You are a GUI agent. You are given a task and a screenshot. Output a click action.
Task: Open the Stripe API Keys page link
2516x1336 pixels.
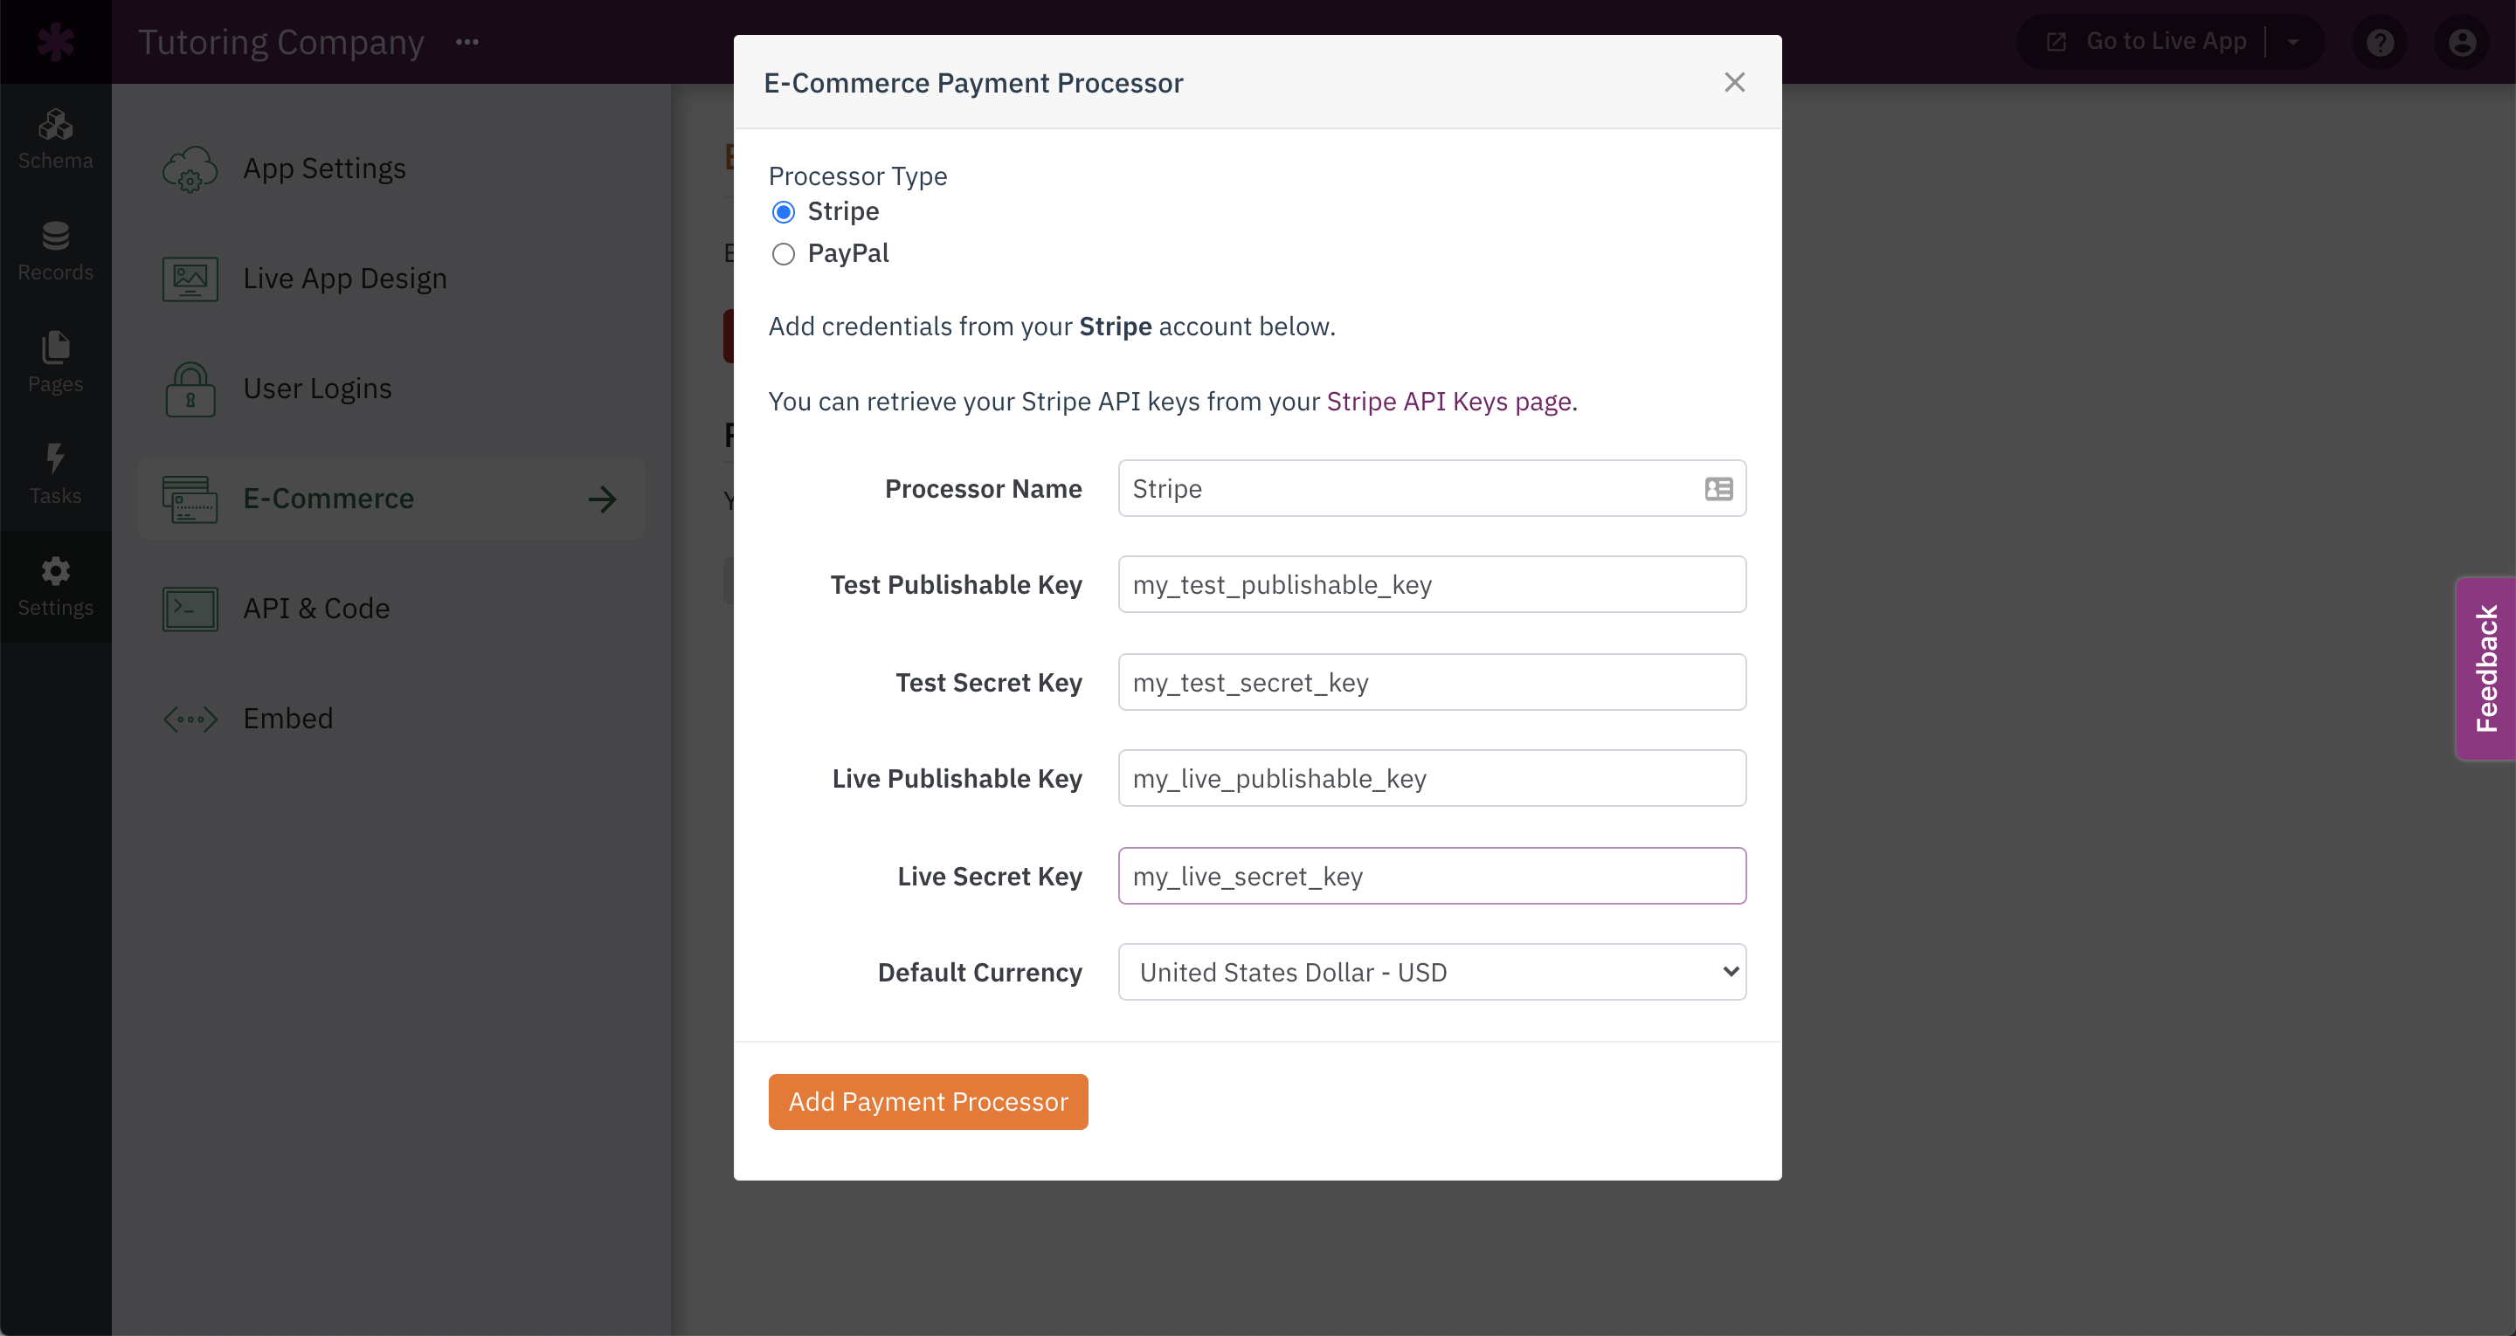pos(1448,402)
